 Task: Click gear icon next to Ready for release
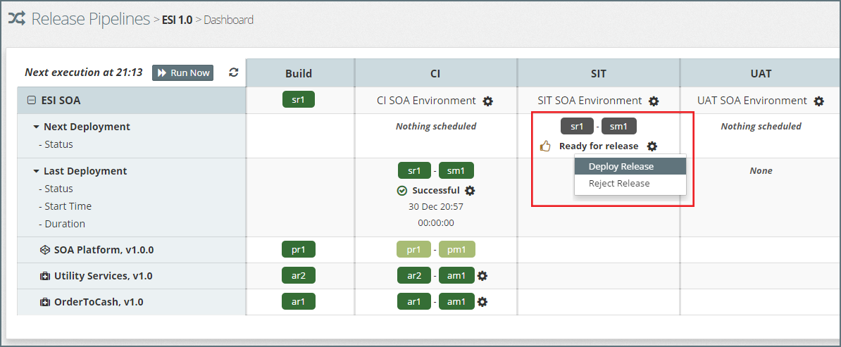click(652, 146)
